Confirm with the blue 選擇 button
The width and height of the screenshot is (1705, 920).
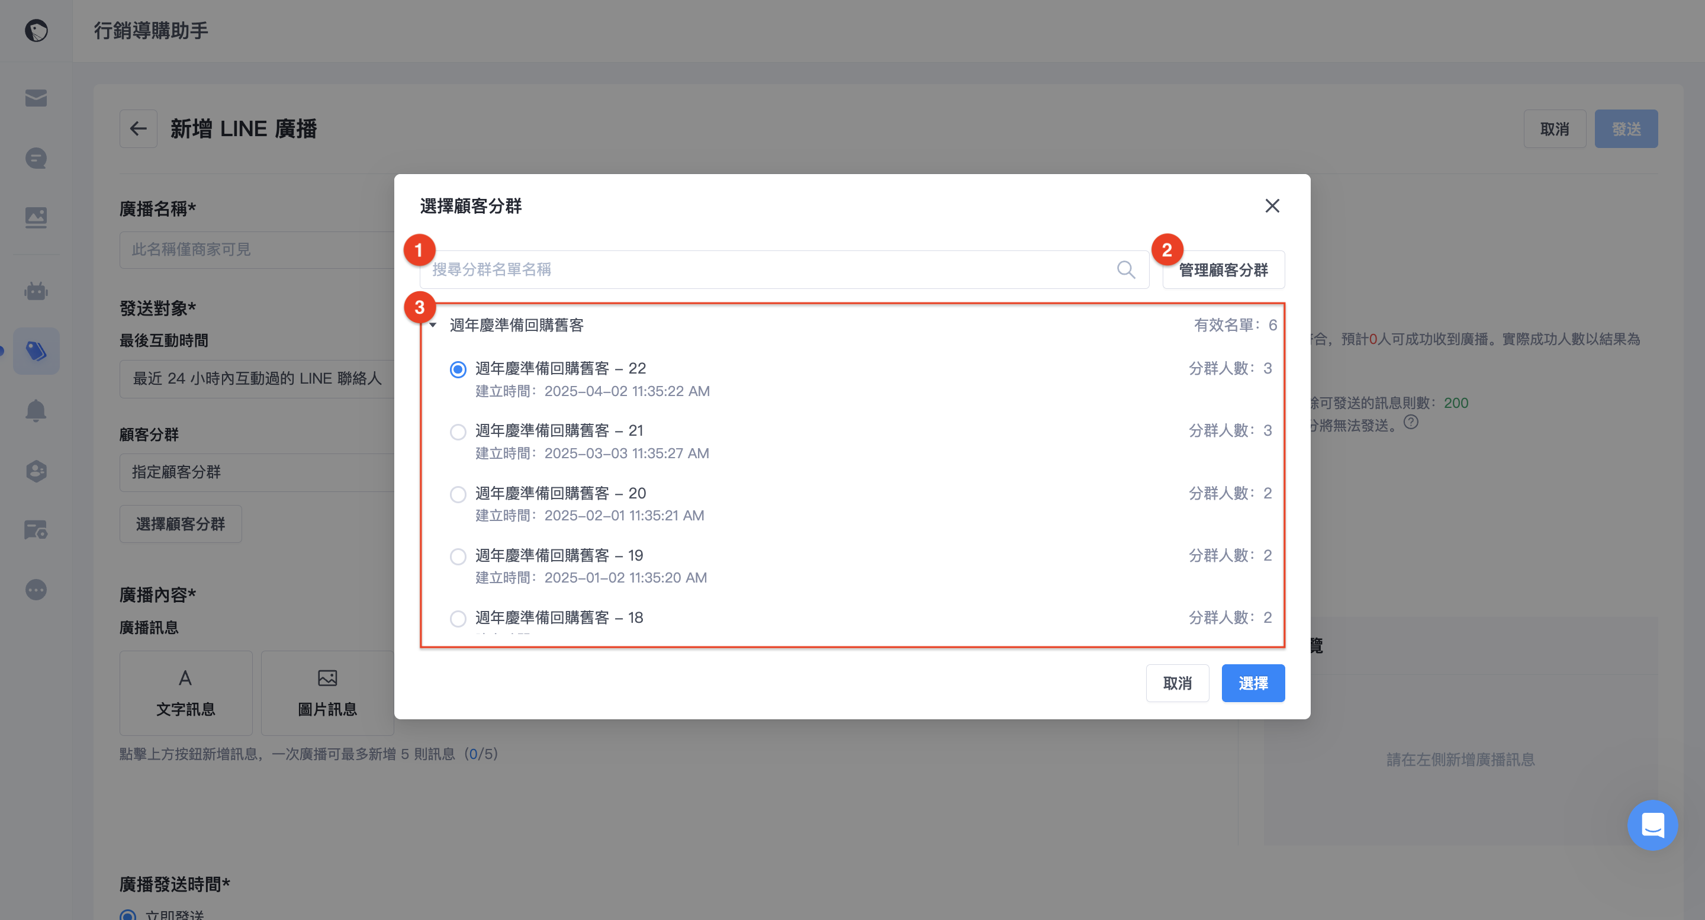point(1253,683)
